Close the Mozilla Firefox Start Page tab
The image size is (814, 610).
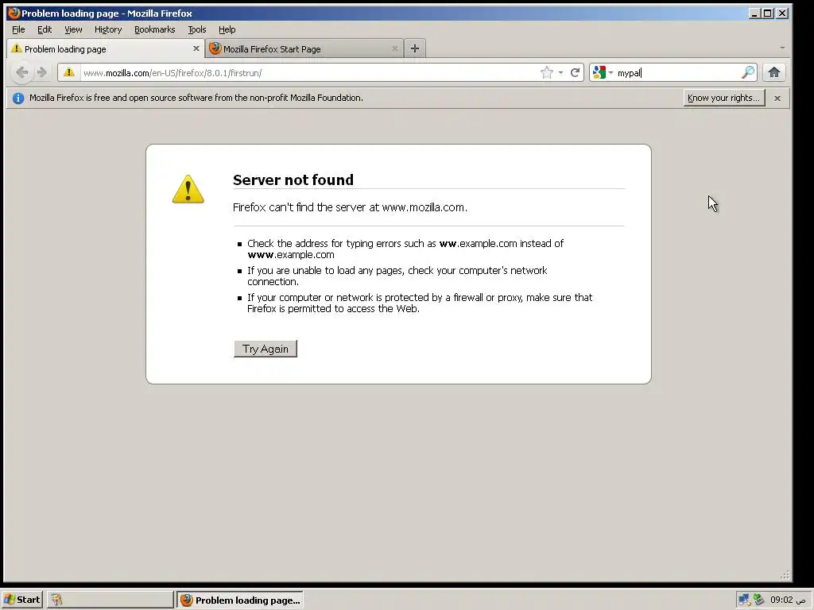[395, 48]
